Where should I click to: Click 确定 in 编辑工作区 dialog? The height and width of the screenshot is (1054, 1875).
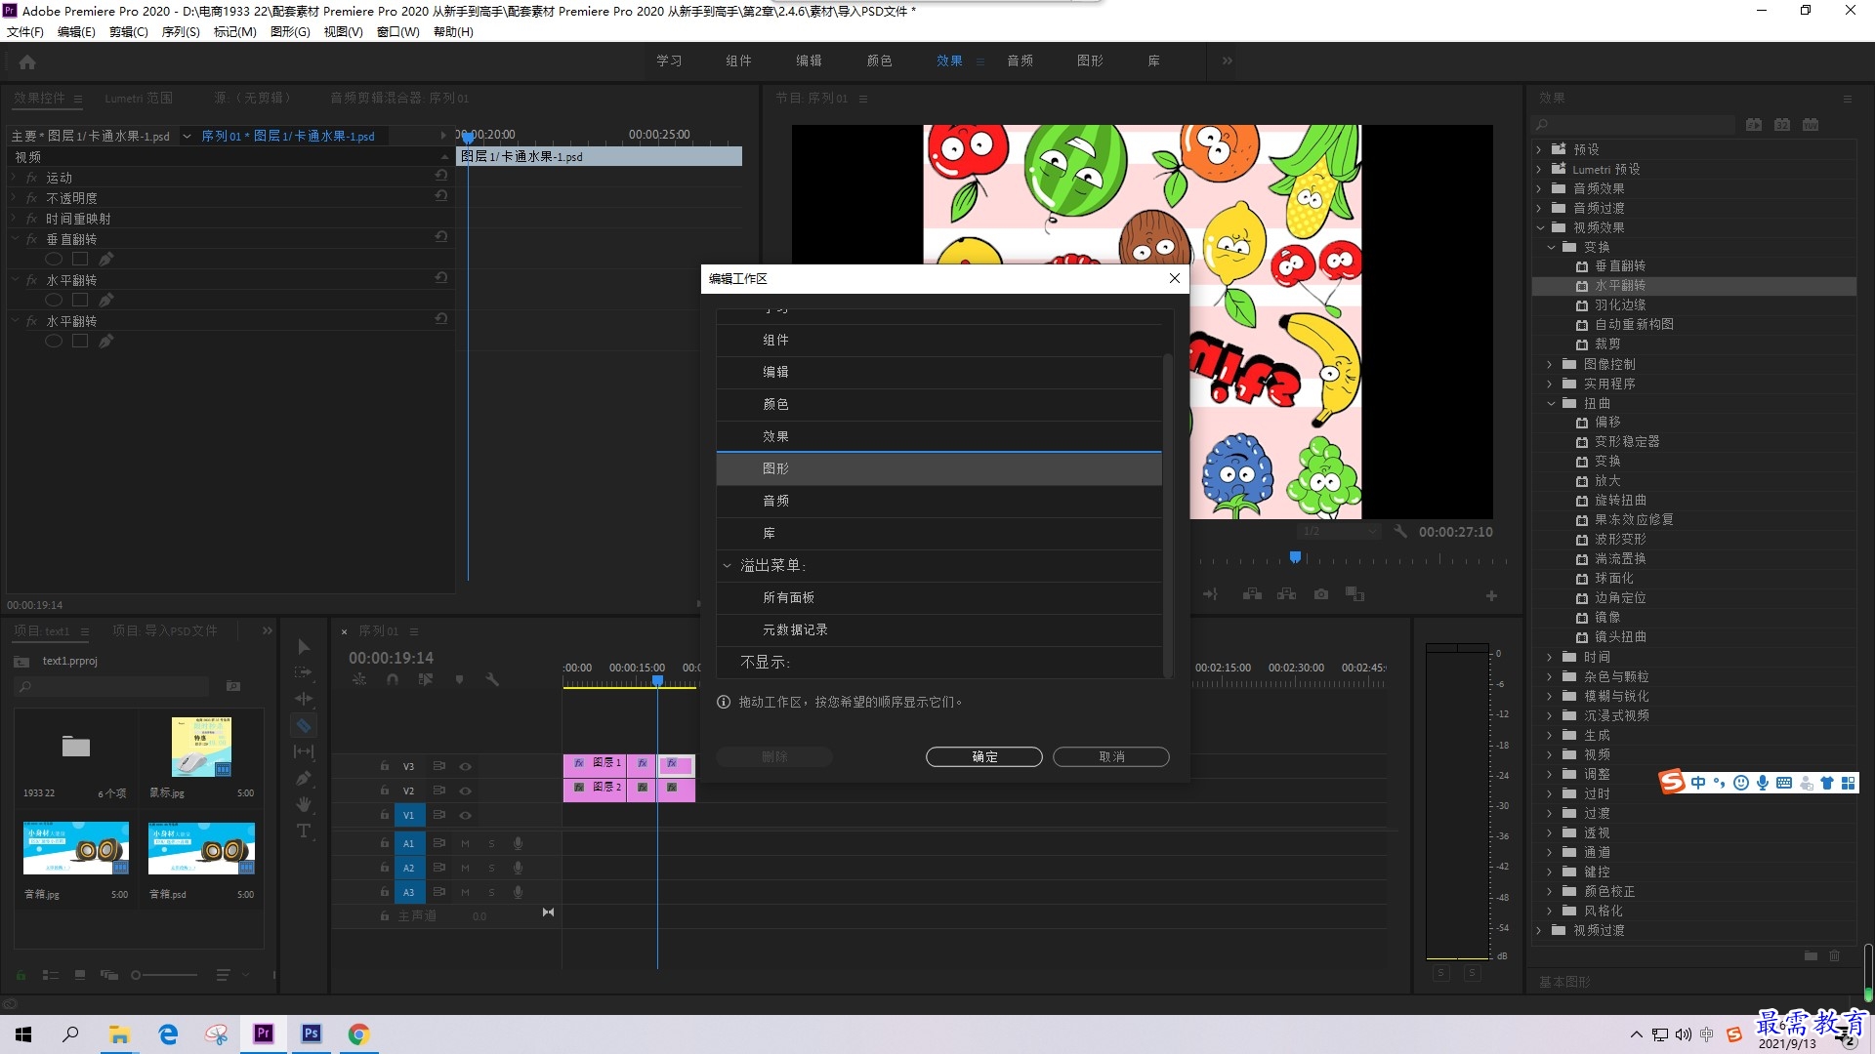pyautogui.click(x=984, y=756)
